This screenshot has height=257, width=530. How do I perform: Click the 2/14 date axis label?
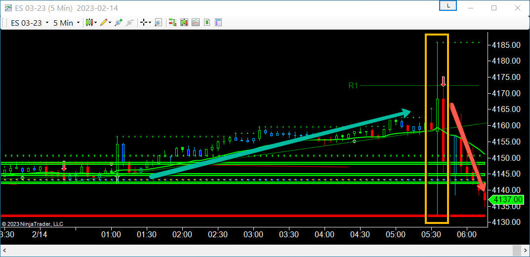[40, 234]
